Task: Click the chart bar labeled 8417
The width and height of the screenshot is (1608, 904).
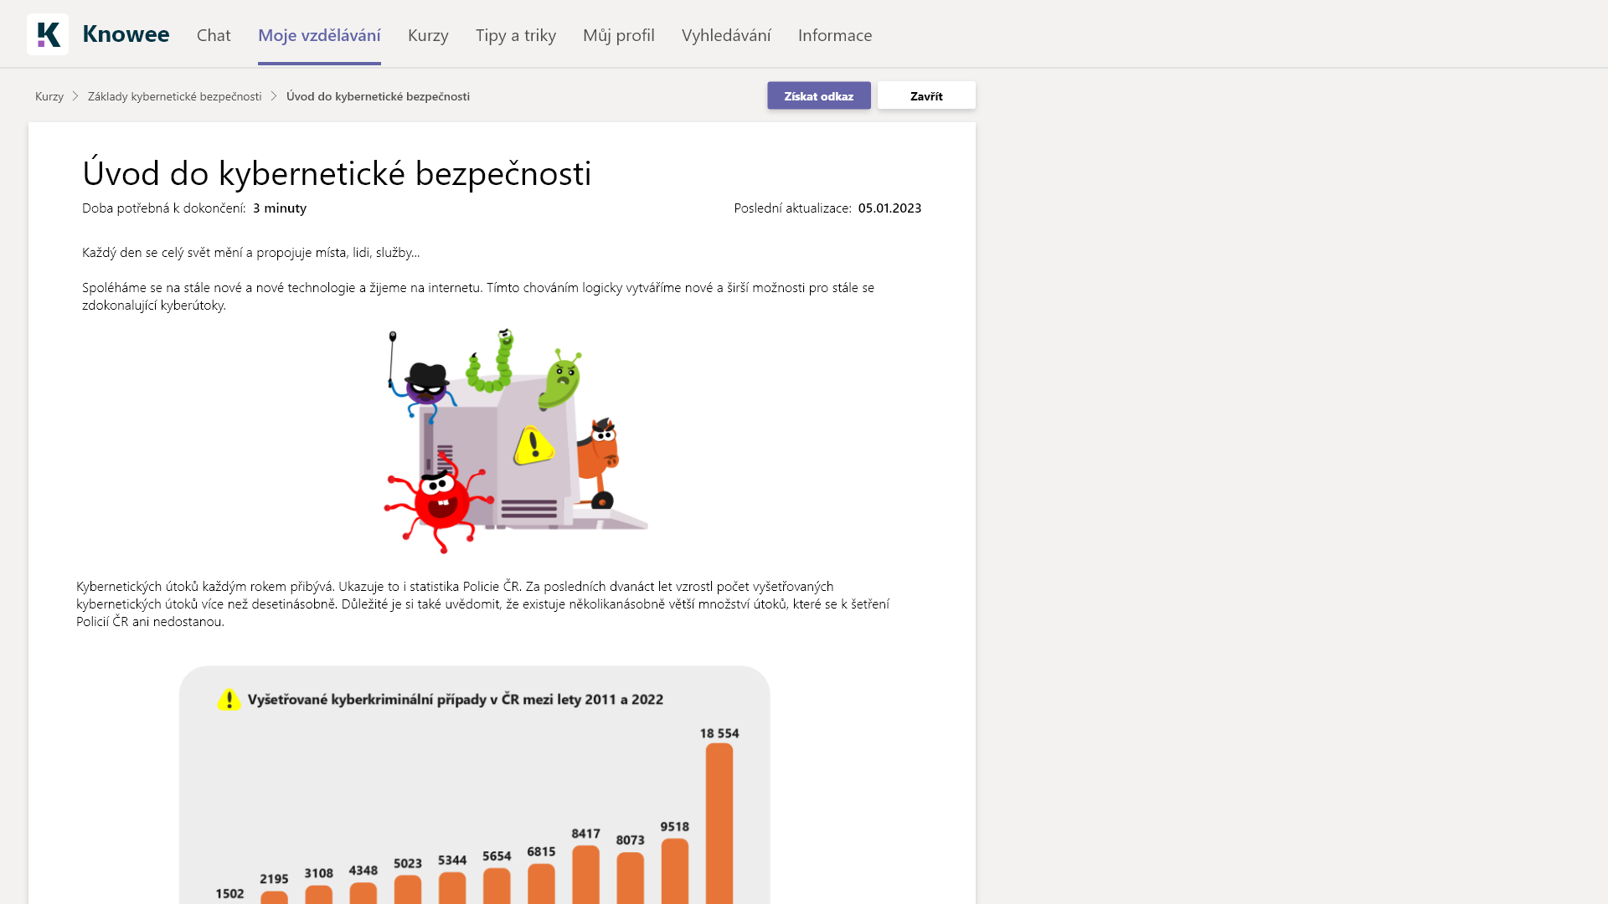Action: pos(585,874)
